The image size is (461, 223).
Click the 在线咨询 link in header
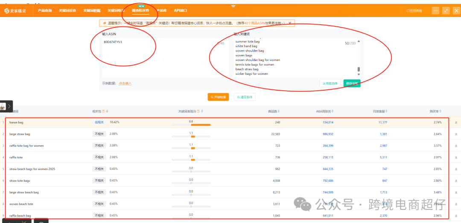[414, 11]
